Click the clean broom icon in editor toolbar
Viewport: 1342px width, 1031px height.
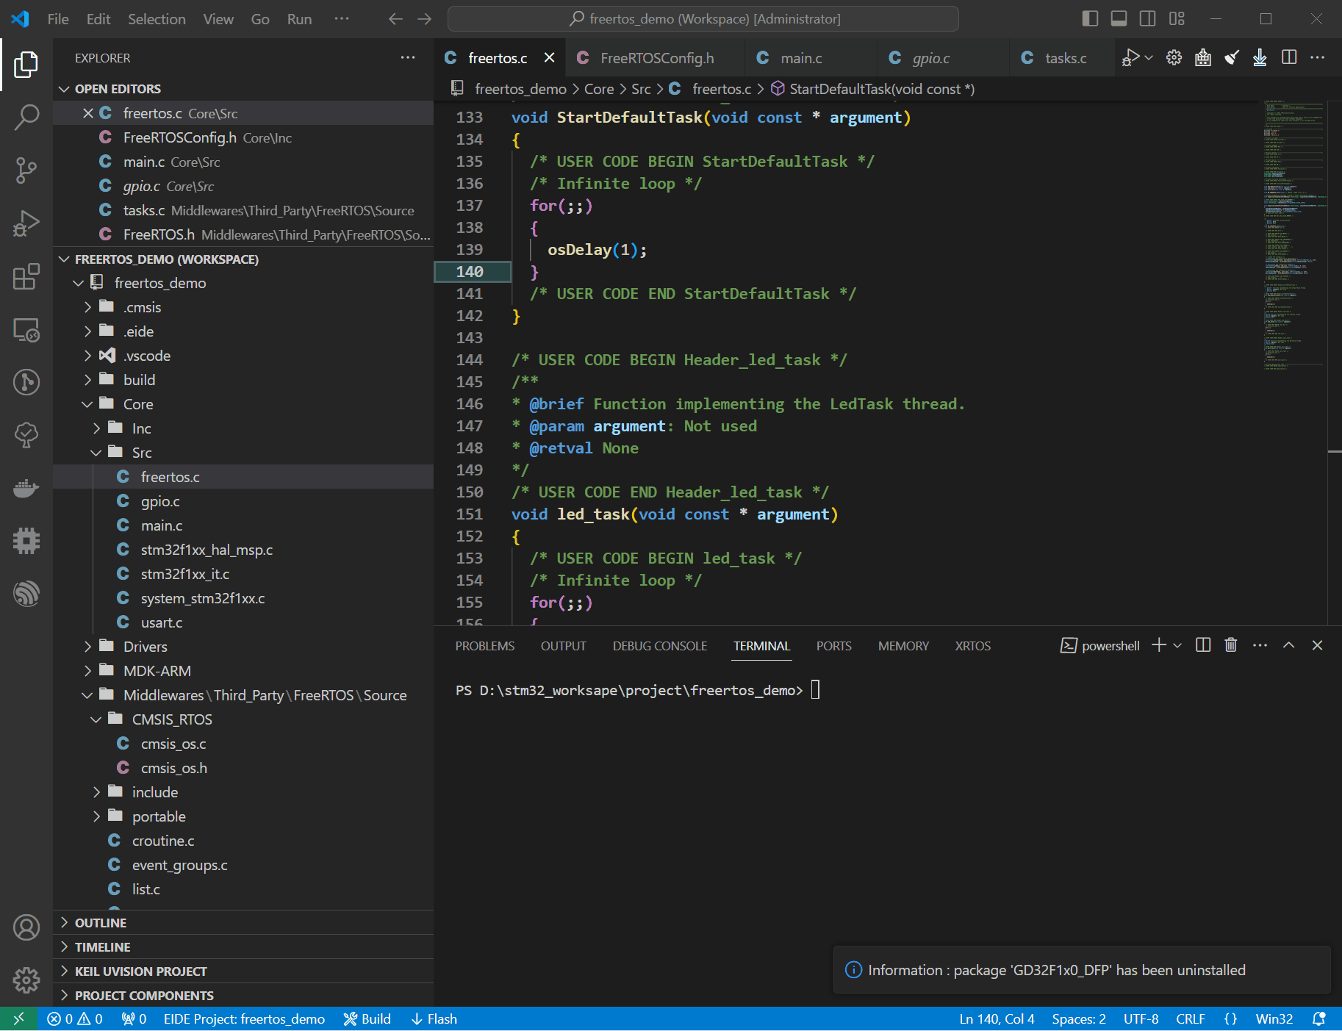pyautogui.click(x=1232, y=57)
